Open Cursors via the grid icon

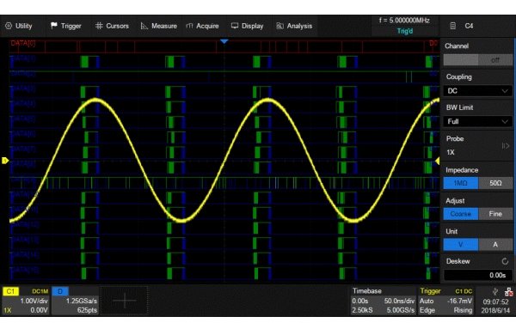click(99, 26)
